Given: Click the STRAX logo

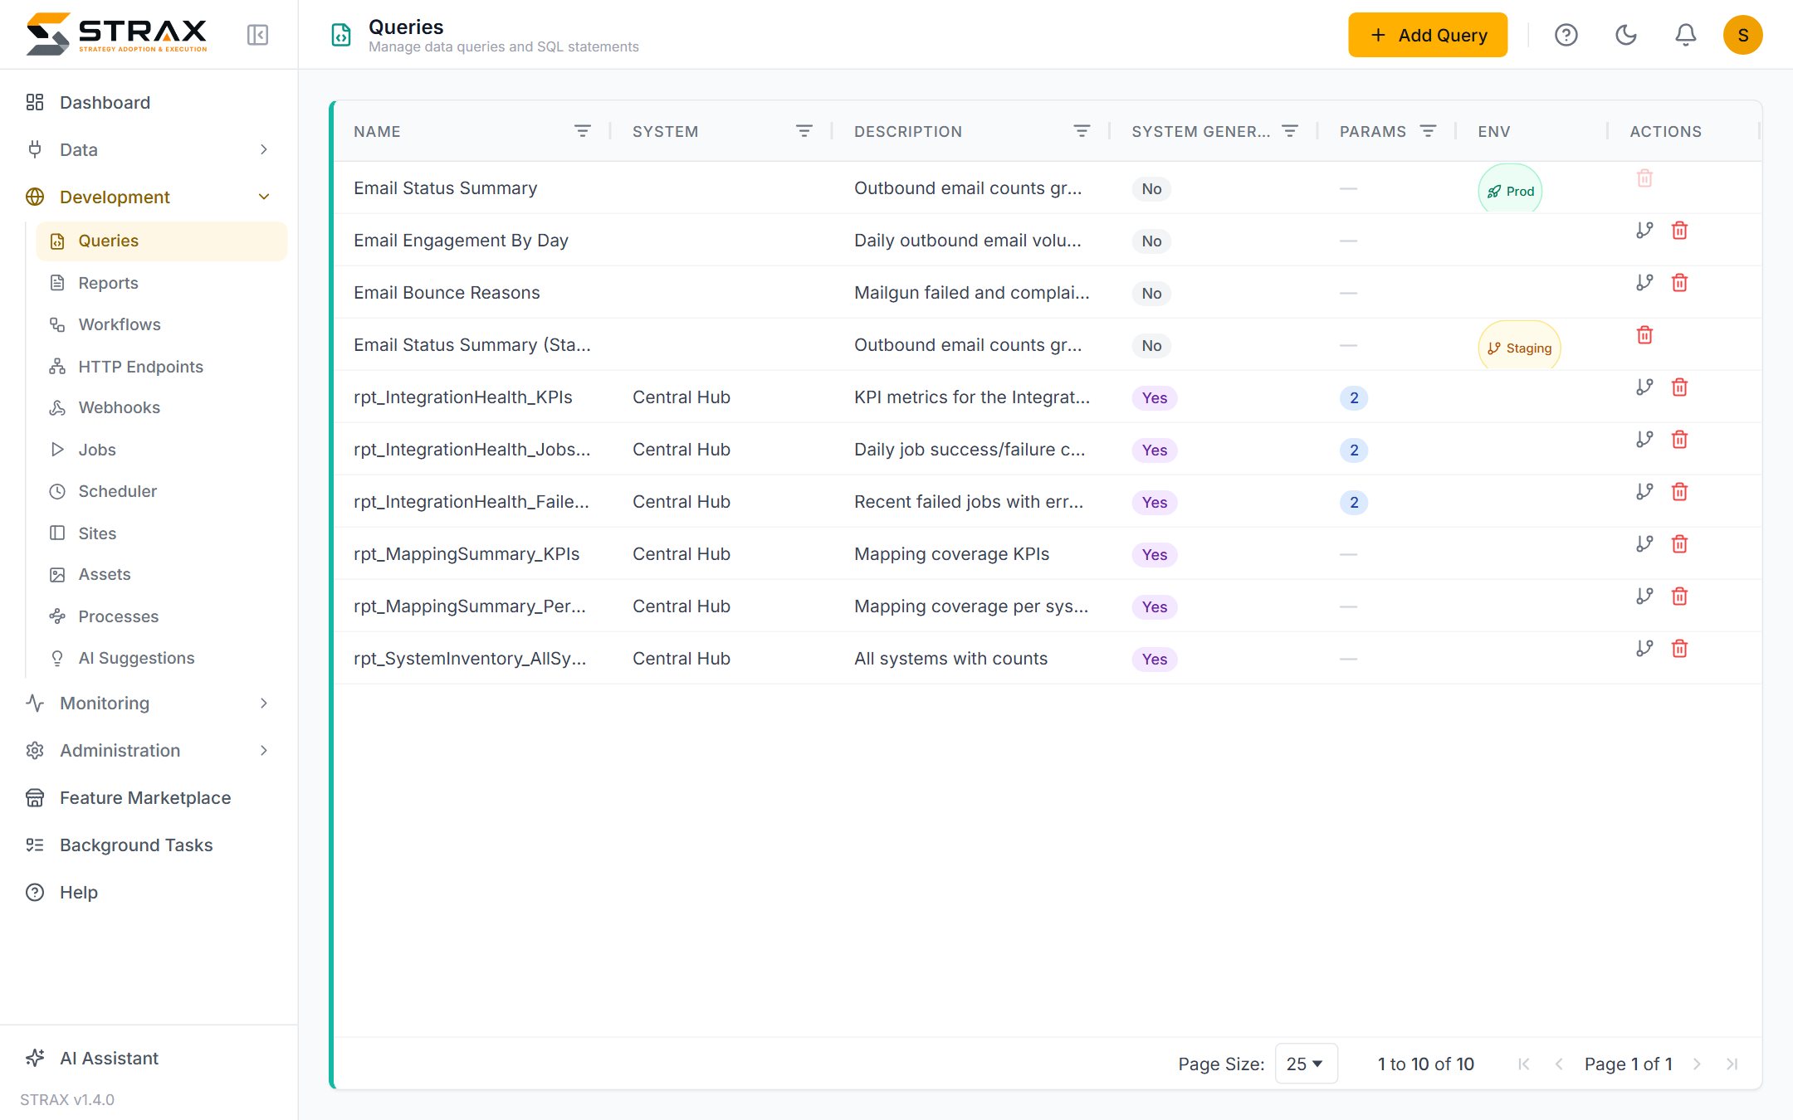Looking at the screenshot, I should (x=116, y=34).
